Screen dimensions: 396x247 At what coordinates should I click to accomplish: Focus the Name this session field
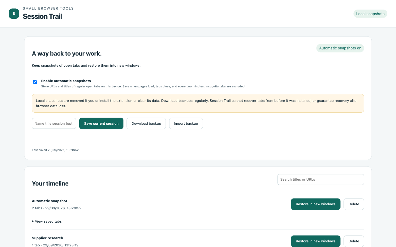[54, 124]
